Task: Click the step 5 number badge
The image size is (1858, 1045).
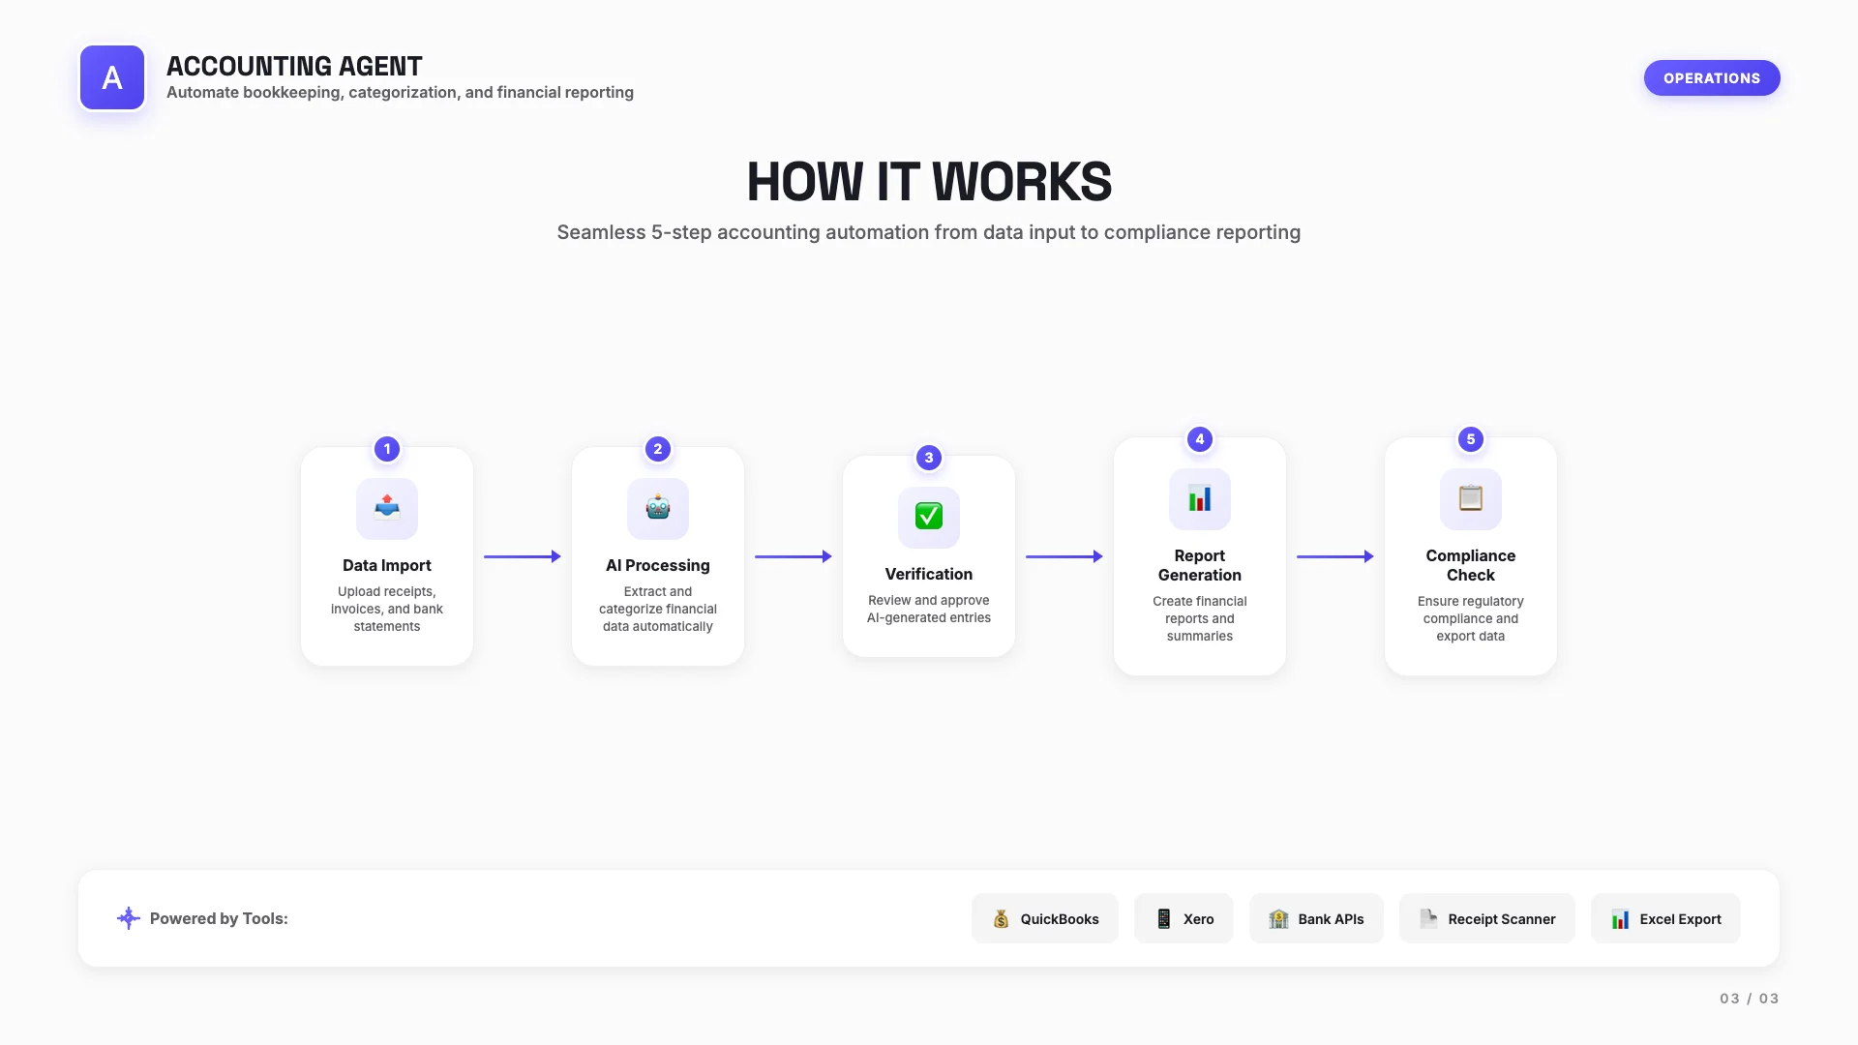Action: (x=1471, y=439)
